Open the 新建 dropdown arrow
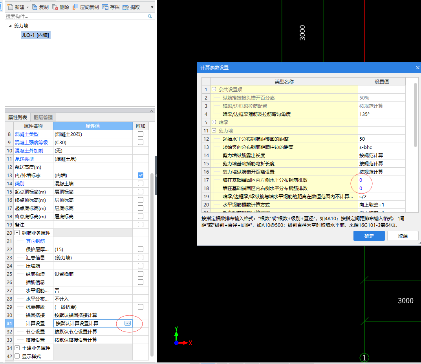421x364 pixels. click(x=27, y=7)
